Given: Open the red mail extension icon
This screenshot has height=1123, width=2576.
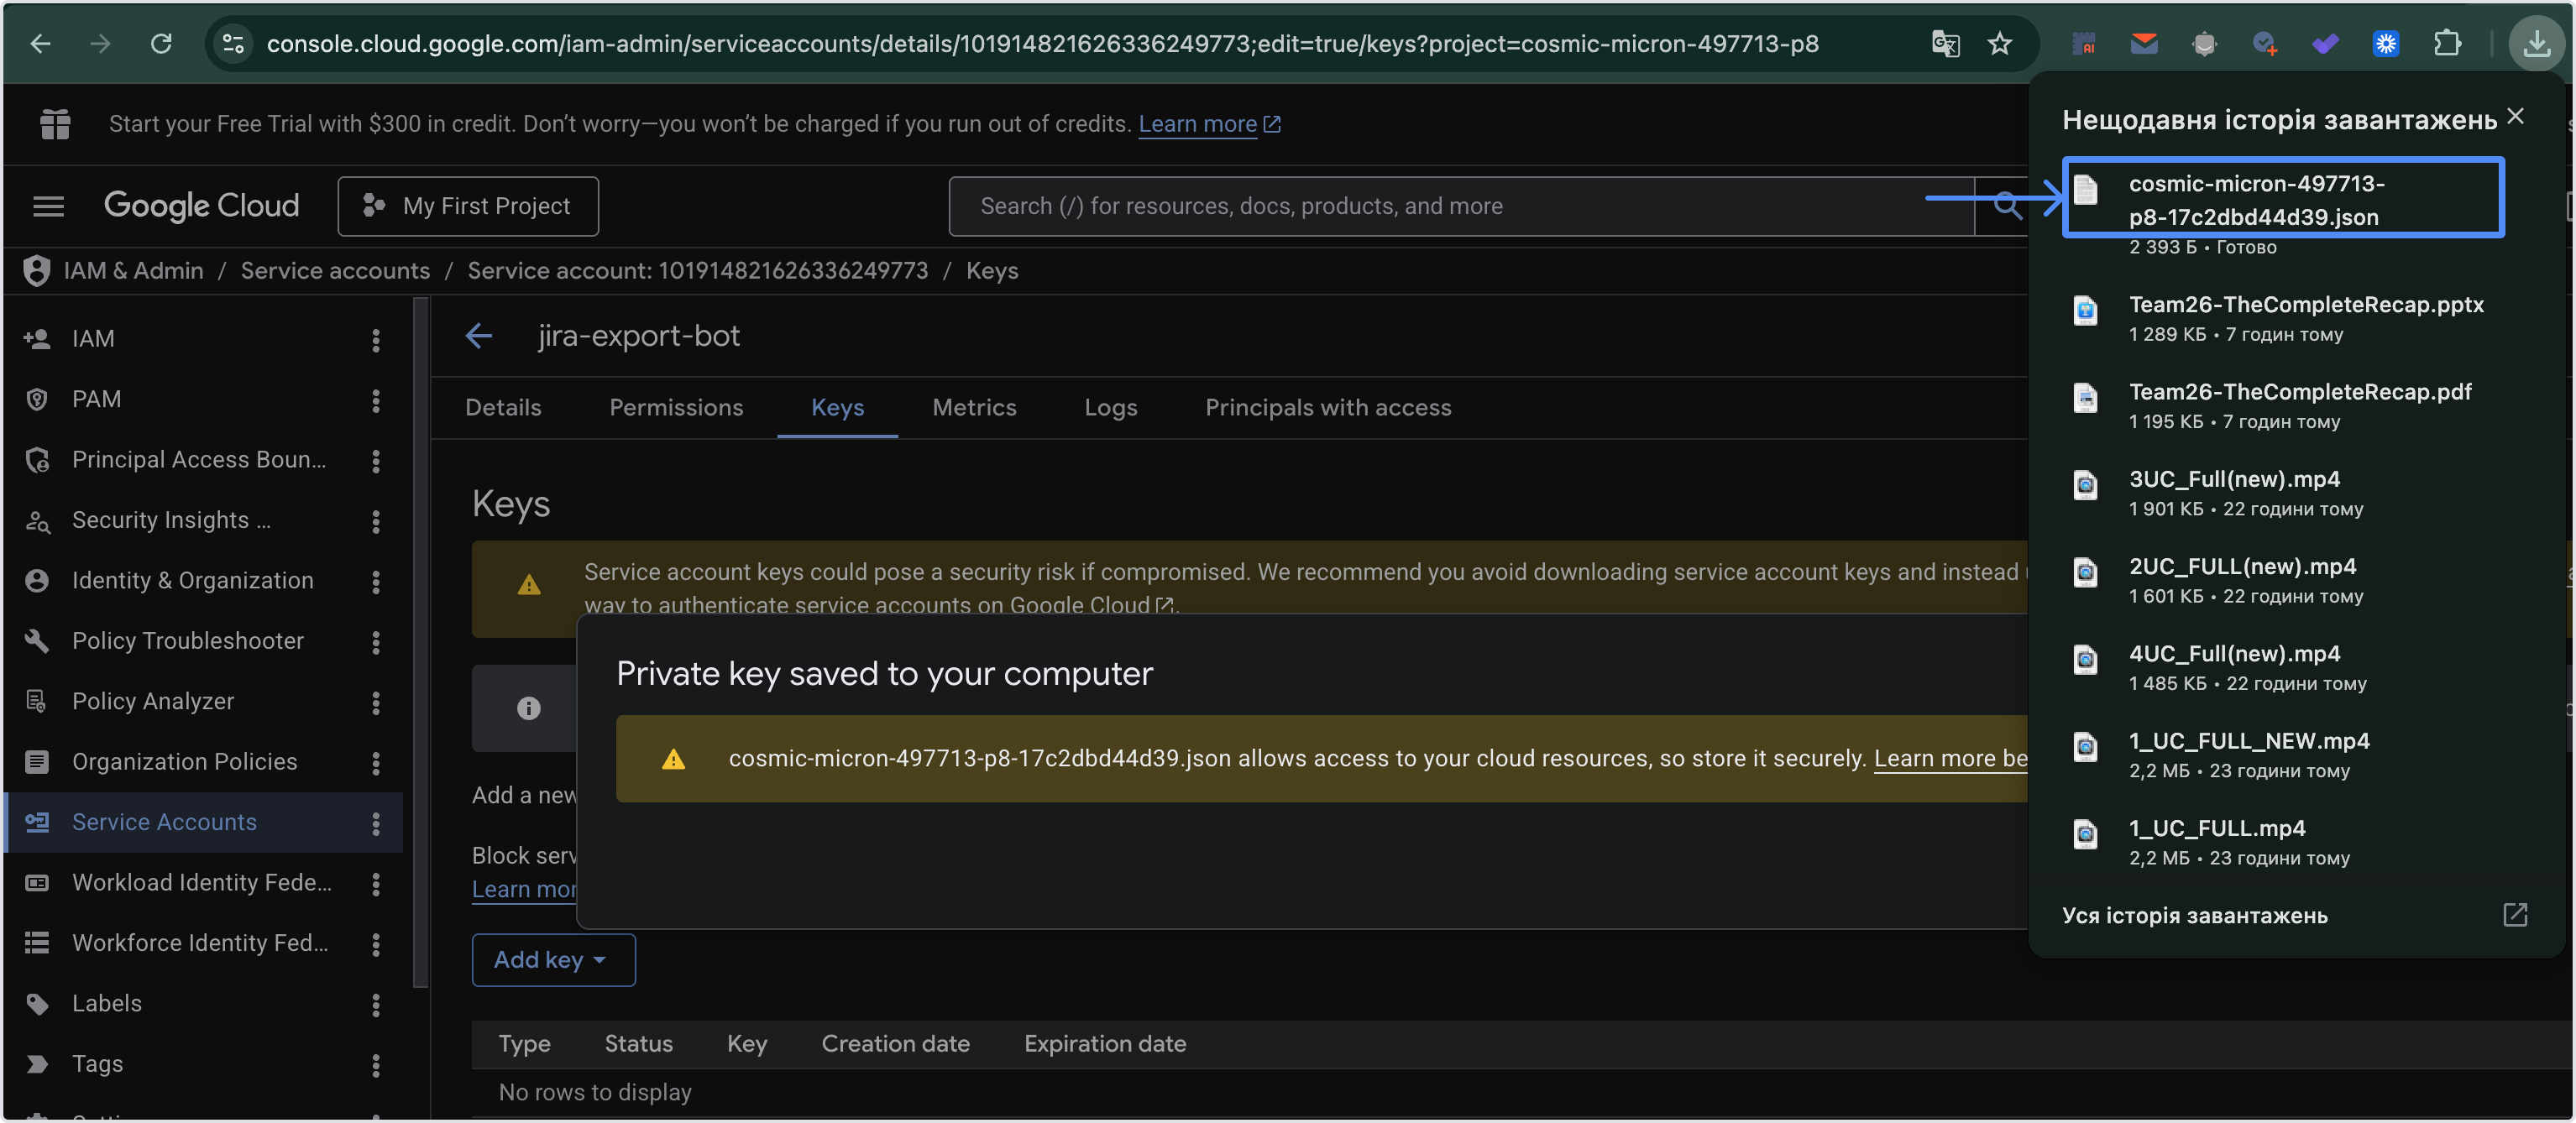Looking at the screenshot, I should [2143, 43].
